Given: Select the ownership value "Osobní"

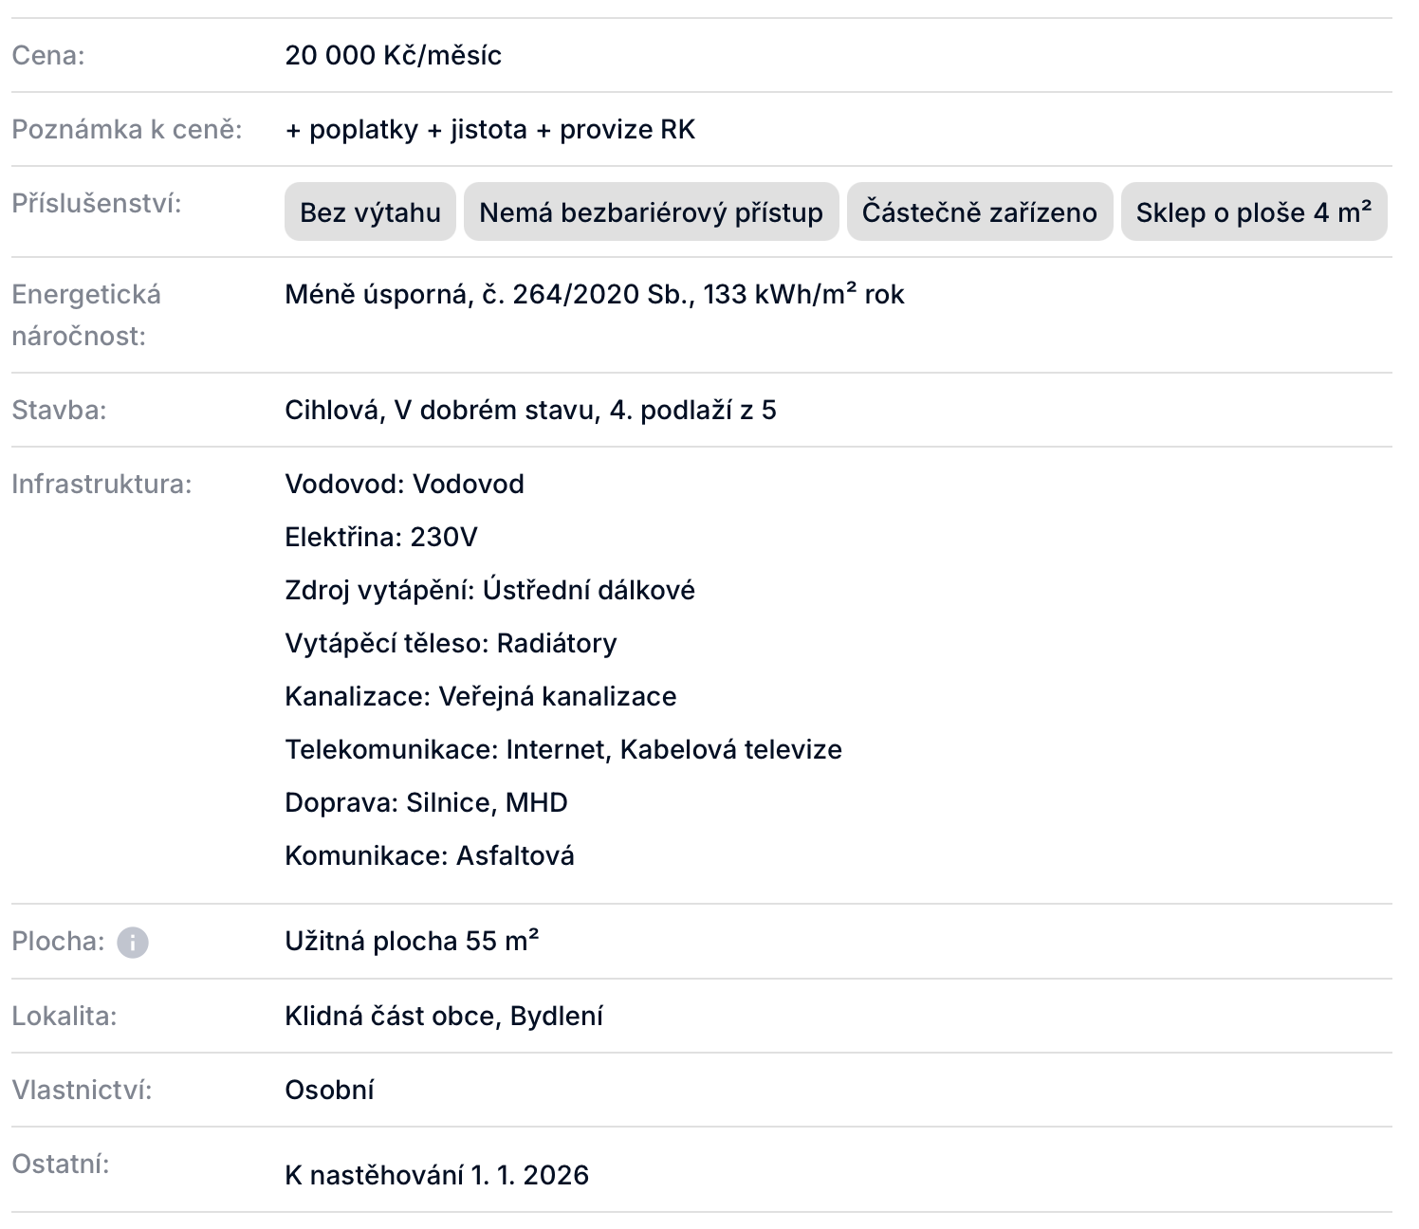Looking at the screenshot, I should [x=329, y=1090].
